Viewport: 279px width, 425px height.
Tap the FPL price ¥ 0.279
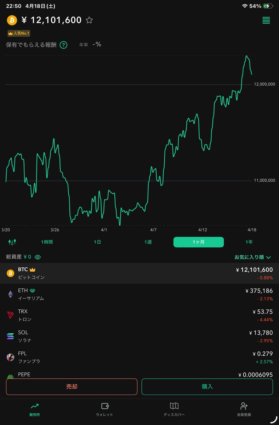point(263,354)
